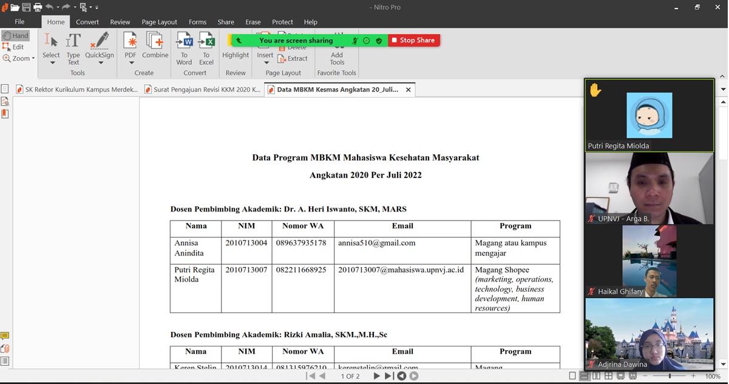Activate the Hand tool
This screenshot has height=384, width=729.
pos(16,36)
